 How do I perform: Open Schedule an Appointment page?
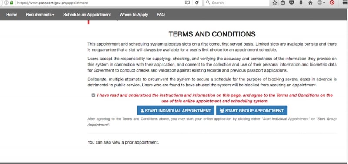pos(87,15)
